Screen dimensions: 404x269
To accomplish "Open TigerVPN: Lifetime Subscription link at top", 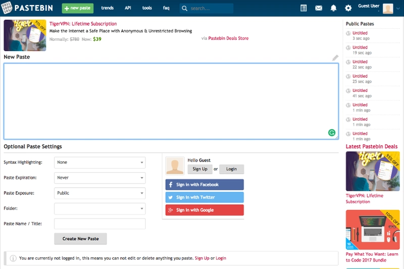I will point(83,24).
